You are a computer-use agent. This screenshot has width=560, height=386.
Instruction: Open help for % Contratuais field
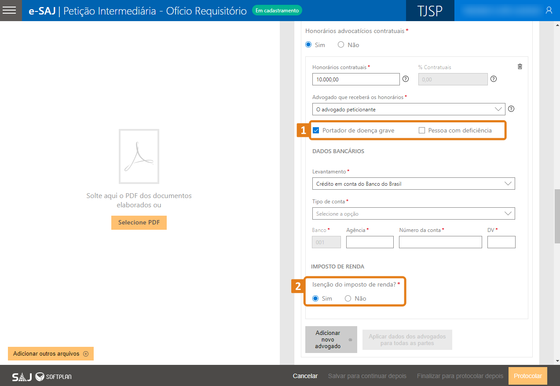[494, 79]
